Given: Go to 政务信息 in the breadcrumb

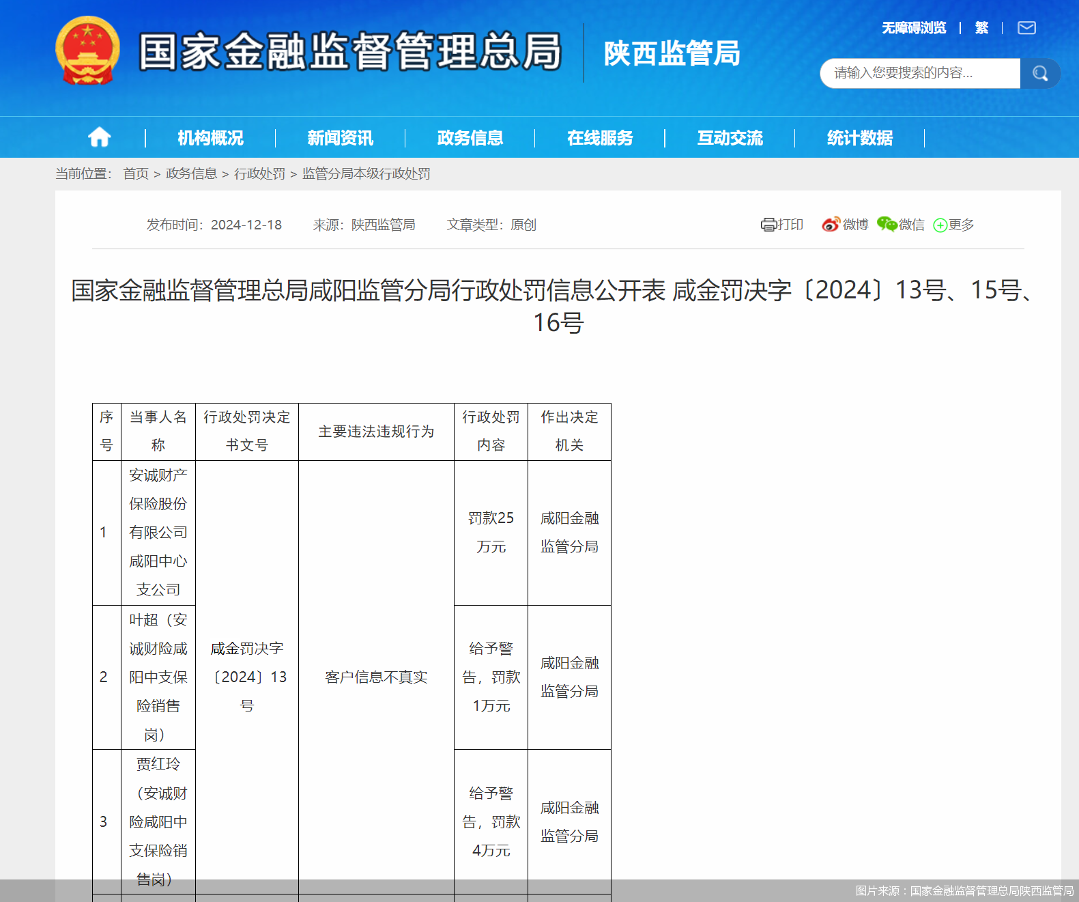Looking at the screenshot, I should pos(191,174).
